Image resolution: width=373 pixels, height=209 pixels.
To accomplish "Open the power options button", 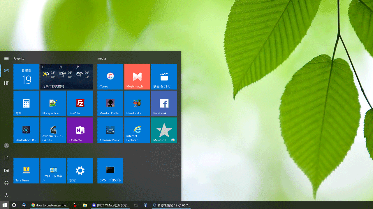I will (6, 195).
